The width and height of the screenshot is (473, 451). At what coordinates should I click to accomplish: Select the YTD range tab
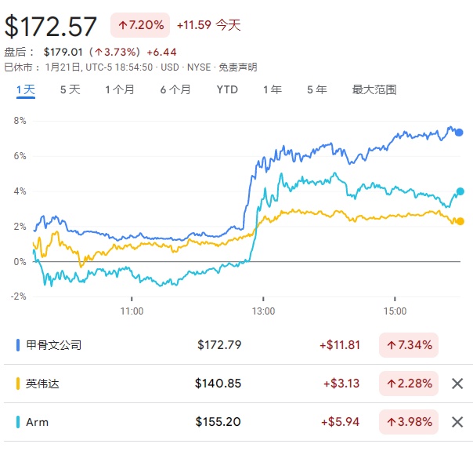pyautogui.click(x=227, y=89)
